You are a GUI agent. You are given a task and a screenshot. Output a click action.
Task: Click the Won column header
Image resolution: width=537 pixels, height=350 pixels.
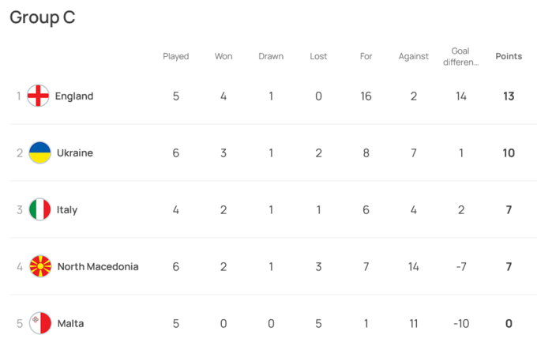tap(223, 56)
